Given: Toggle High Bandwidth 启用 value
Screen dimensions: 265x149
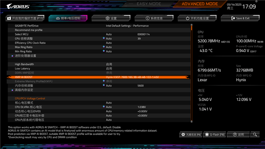Looking at the screenshot, I should (109, 64).
